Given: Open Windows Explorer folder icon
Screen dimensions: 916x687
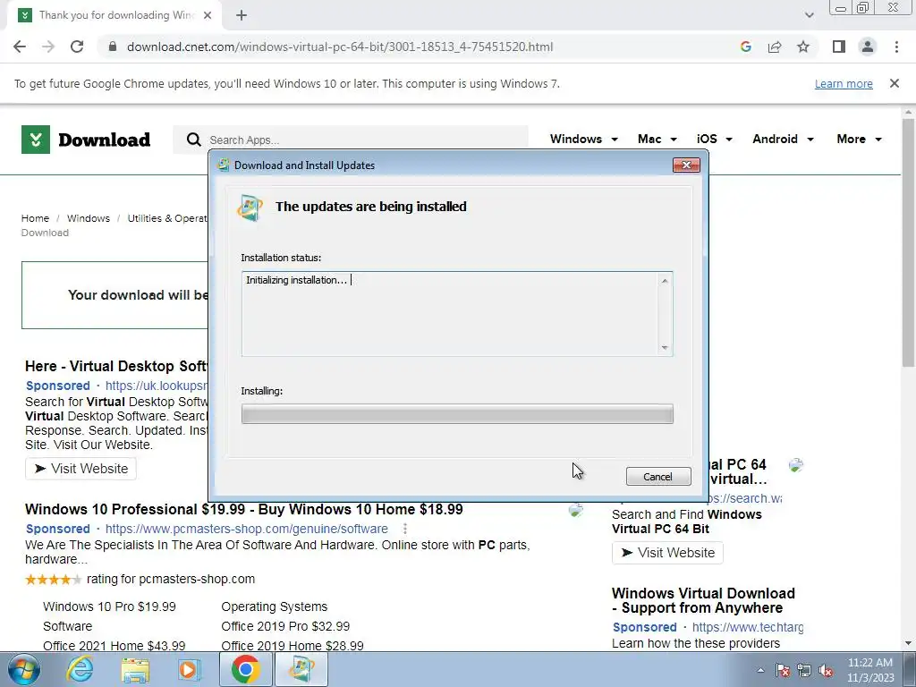Looking at the screenshot, I should (135, 669).
